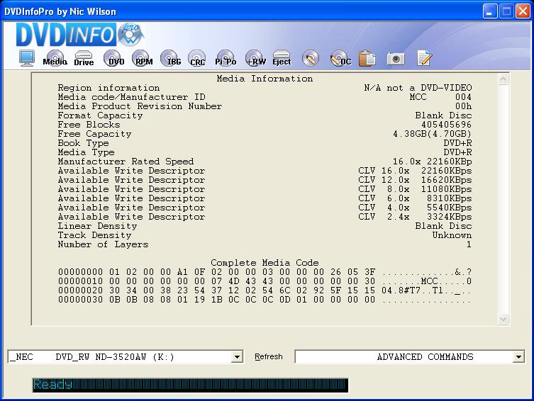Click the 'Format Capacity' row label
534x401 pixels.
pyautogui.click(x=100, y=115)
